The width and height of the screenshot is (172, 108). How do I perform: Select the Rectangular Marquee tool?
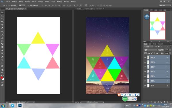pos(2,16)
